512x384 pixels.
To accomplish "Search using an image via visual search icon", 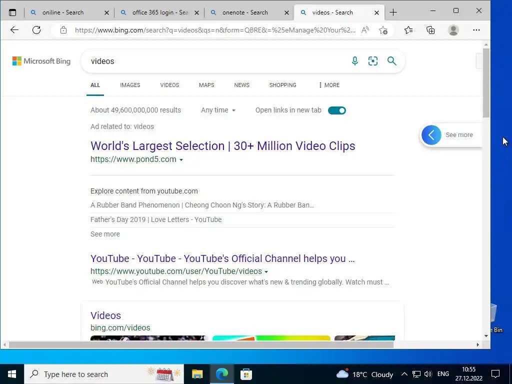I will [x=373, y=60].
